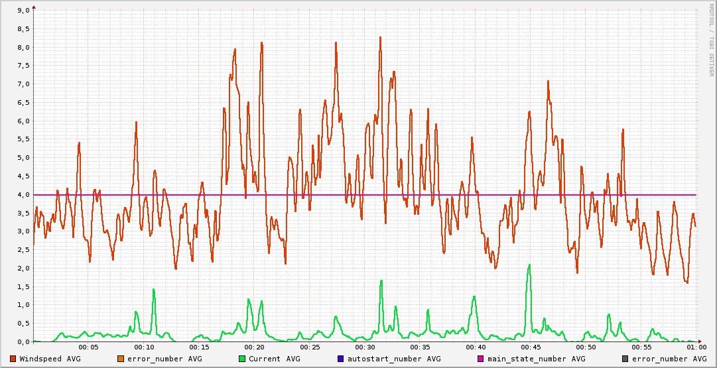The height and width of the screenshot is (368, 717).
Task: Select the Current AVG legend label
Action: coord(274,359)
